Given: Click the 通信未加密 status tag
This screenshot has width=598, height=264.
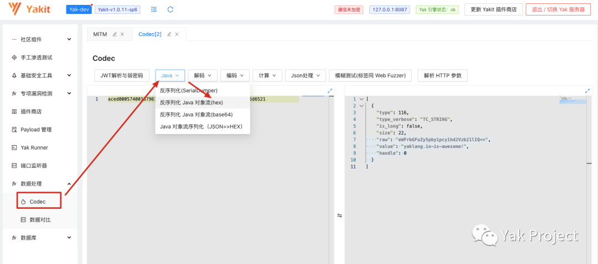Looking at the screenshot, I should pos(349,10).
